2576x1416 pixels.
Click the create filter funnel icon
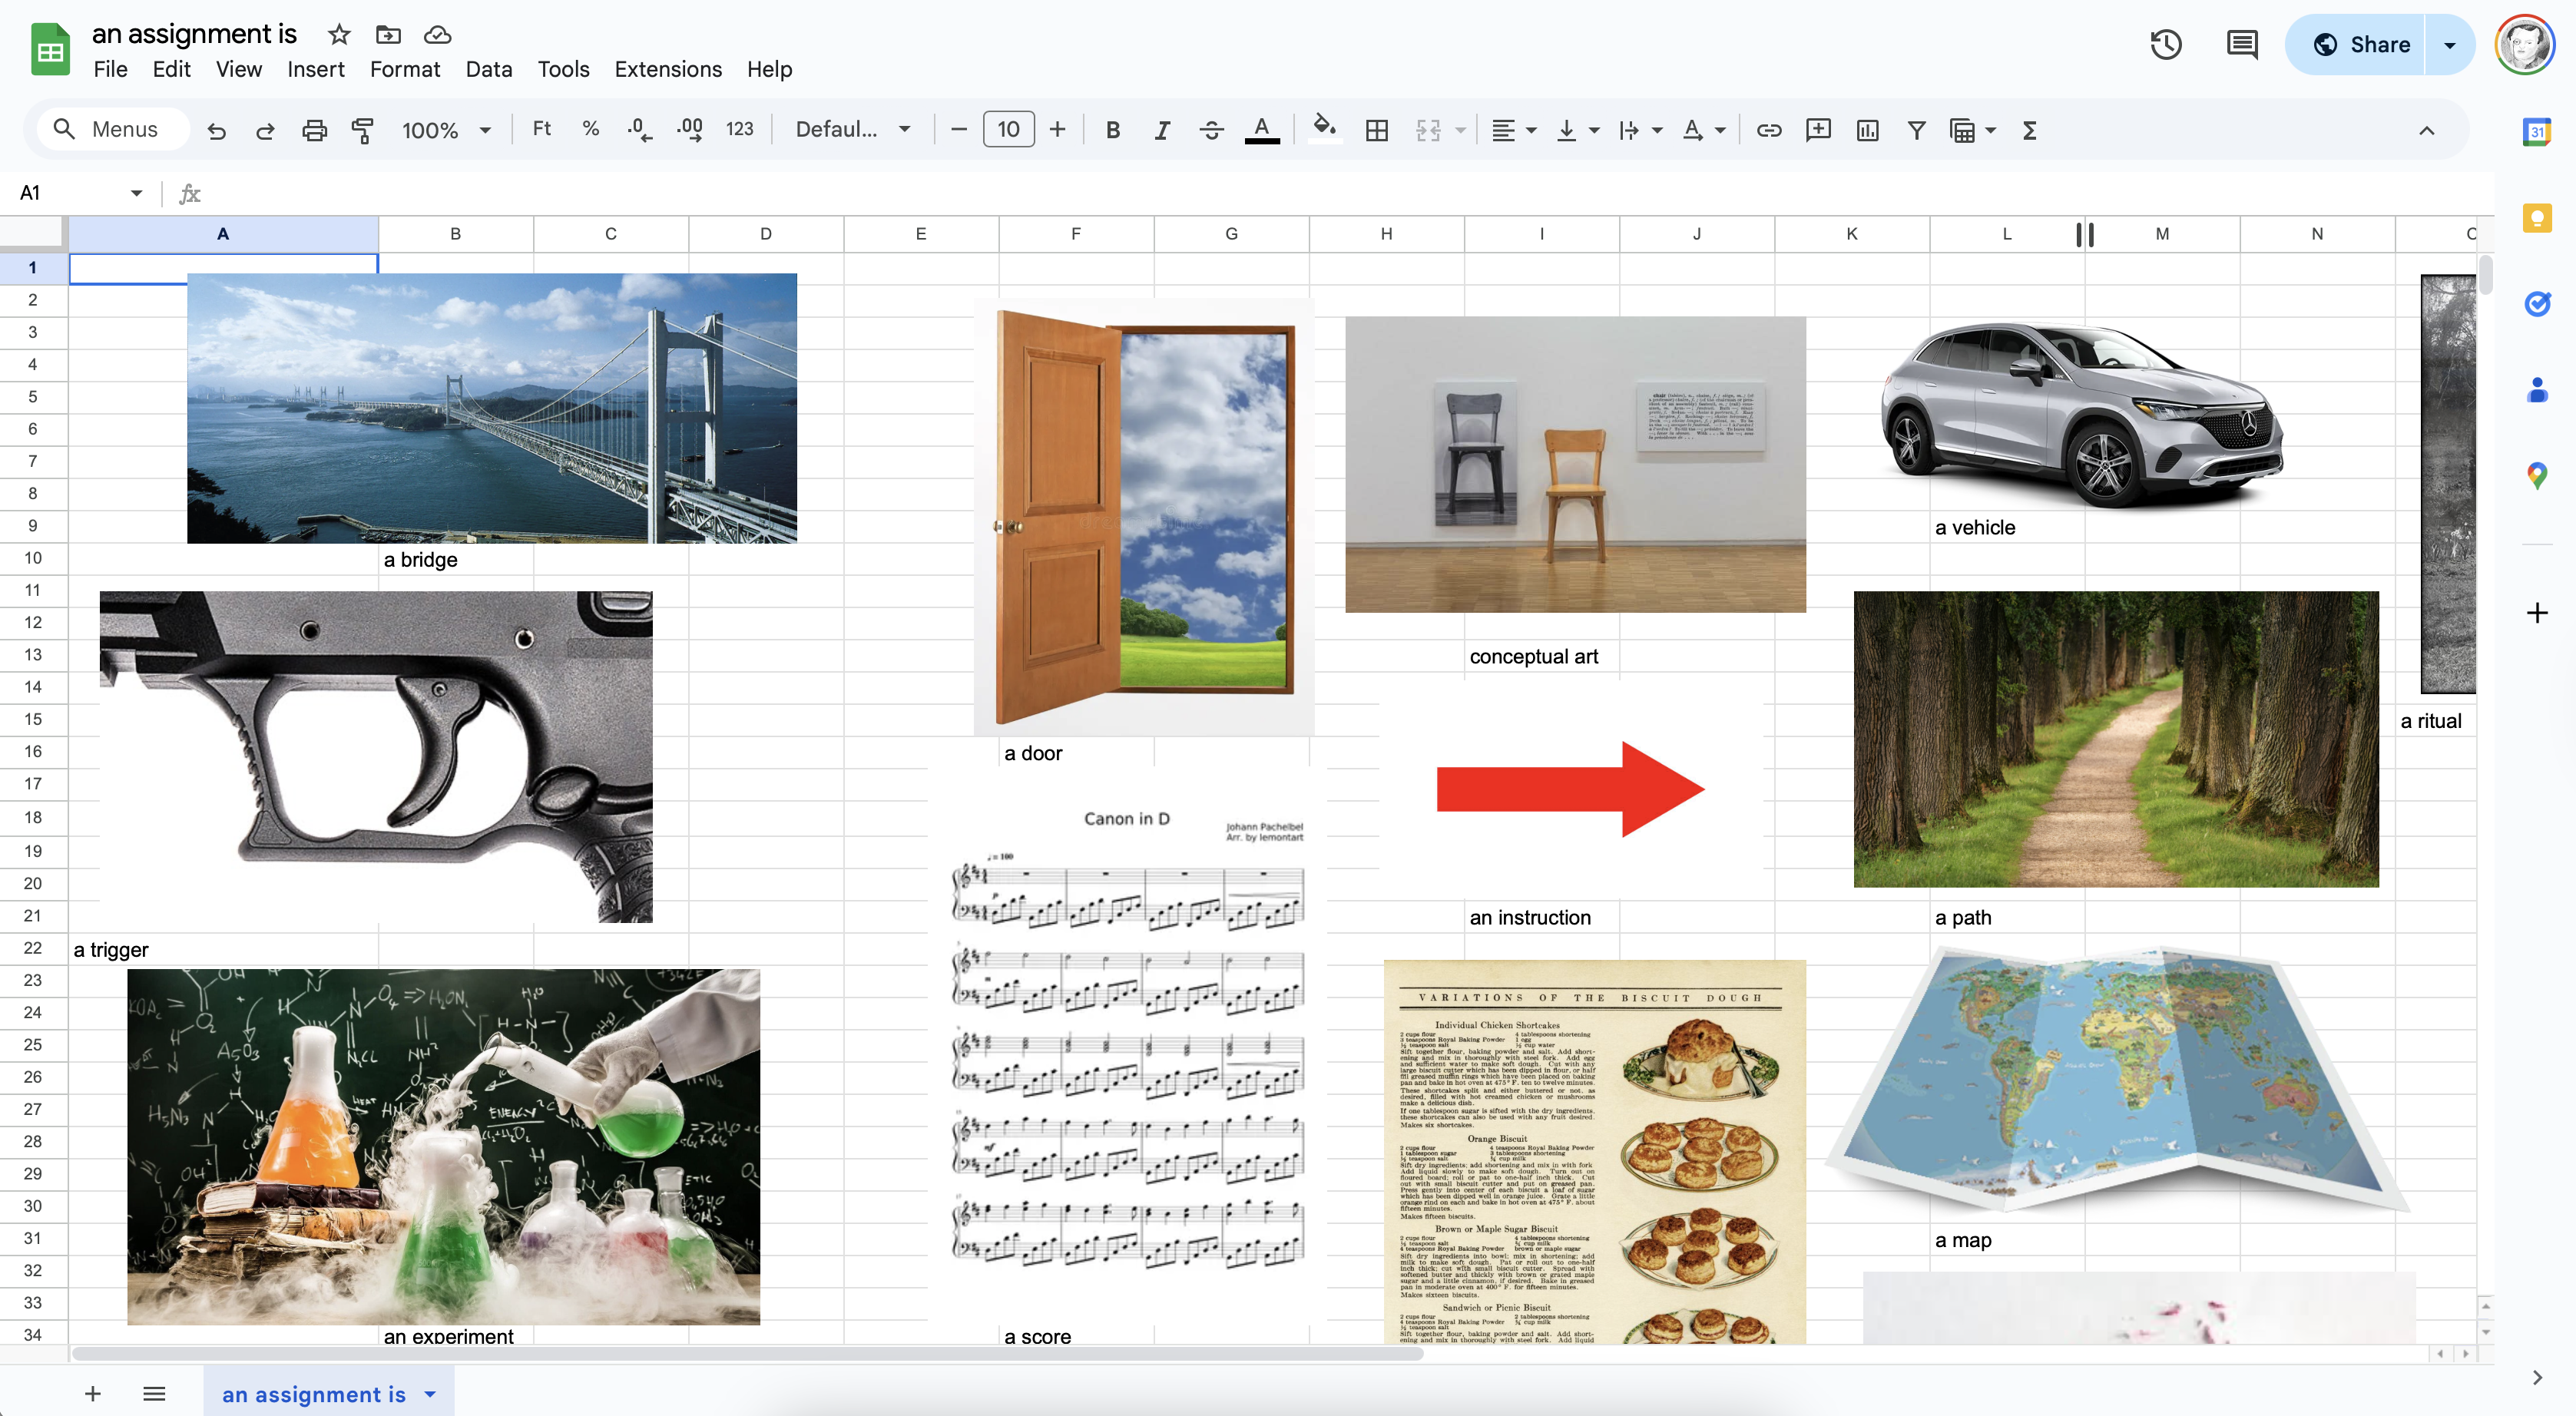(1916, 130)
